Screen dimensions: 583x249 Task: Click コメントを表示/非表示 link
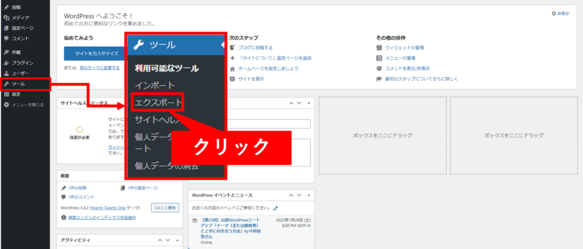coord(408,68)
